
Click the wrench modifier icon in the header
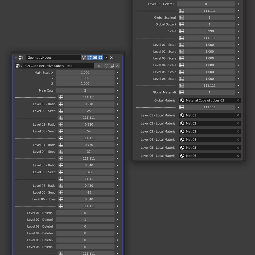21,57
